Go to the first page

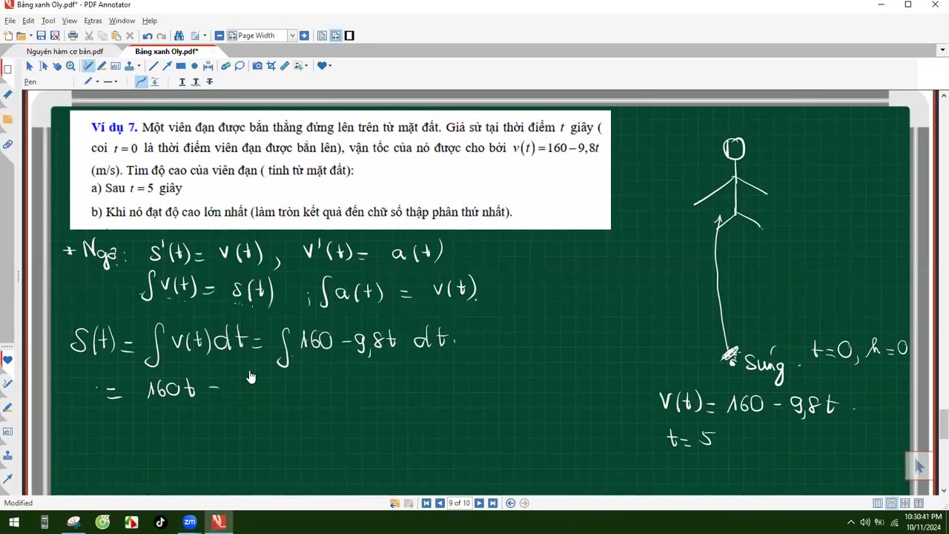click(x=426, y=503)
